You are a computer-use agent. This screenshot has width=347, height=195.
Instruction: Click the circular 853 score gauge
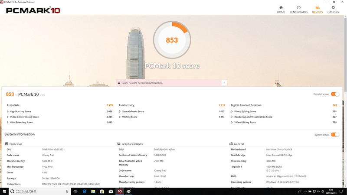click(x=172, y=40)
